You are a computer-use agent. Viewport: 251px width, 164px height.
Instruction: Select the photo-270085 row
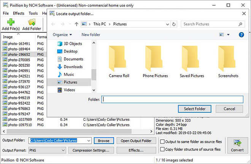pos(24,60)
